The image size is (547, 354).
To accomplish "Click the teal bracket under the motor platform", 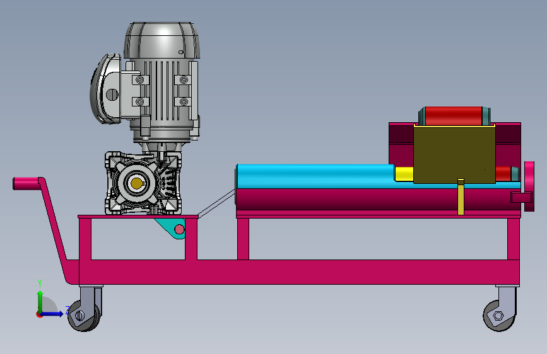I will click(172, 229).
